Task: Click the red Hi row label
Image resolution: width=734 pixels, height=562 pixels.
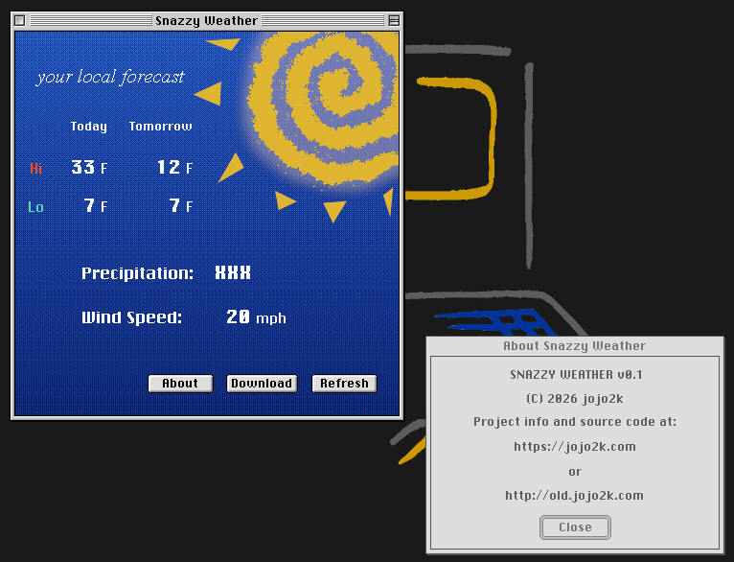Action: tap(35, 169)
